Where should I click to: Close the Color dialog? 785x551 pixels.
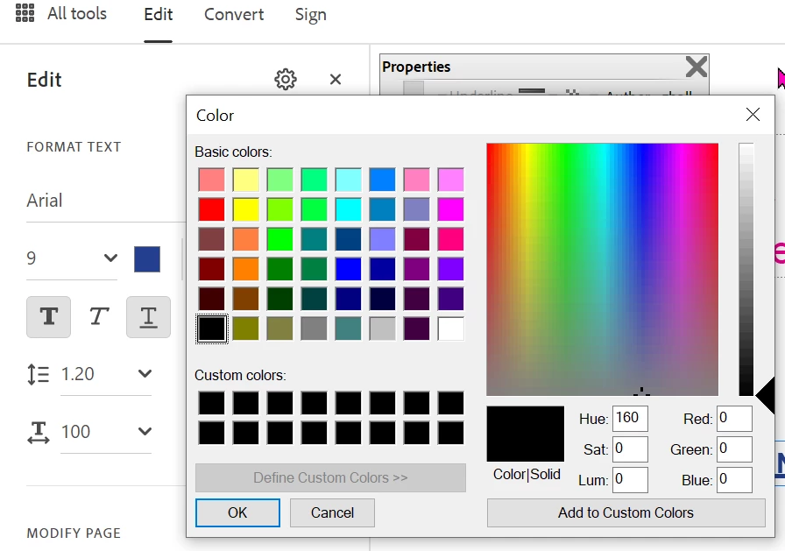coord(753,115)
